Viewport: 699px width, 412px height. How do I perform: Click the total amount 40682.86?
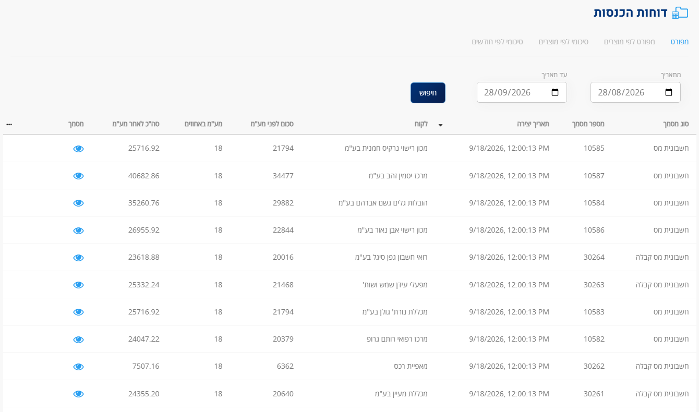(143, 176)
